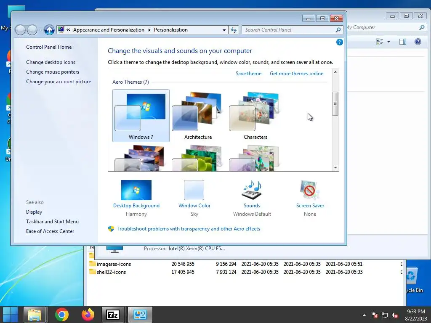Open view options dropdown in background window
Viewport: 431px width, 323px height.
click(388, 42)
